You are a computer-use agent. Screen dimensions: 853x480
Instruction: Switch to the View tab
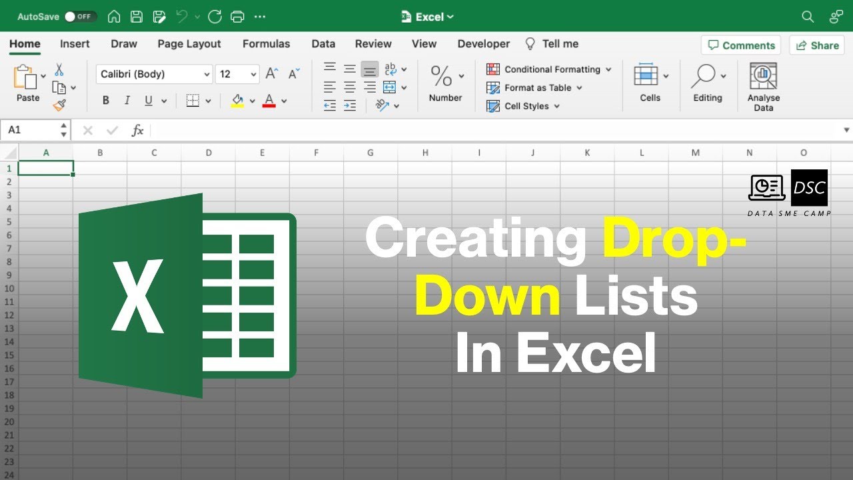424,44
